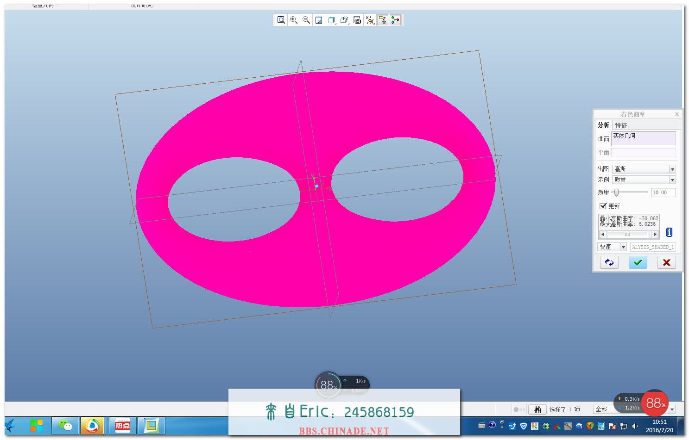This screenshot has width=689, height=440.
Task: Click the Repaint screen icon
Action: coord(319,20)
